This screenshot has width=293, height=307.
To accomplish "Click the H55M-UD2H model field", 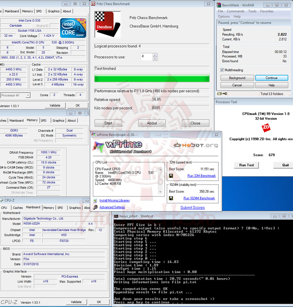I will pos(49,223).
